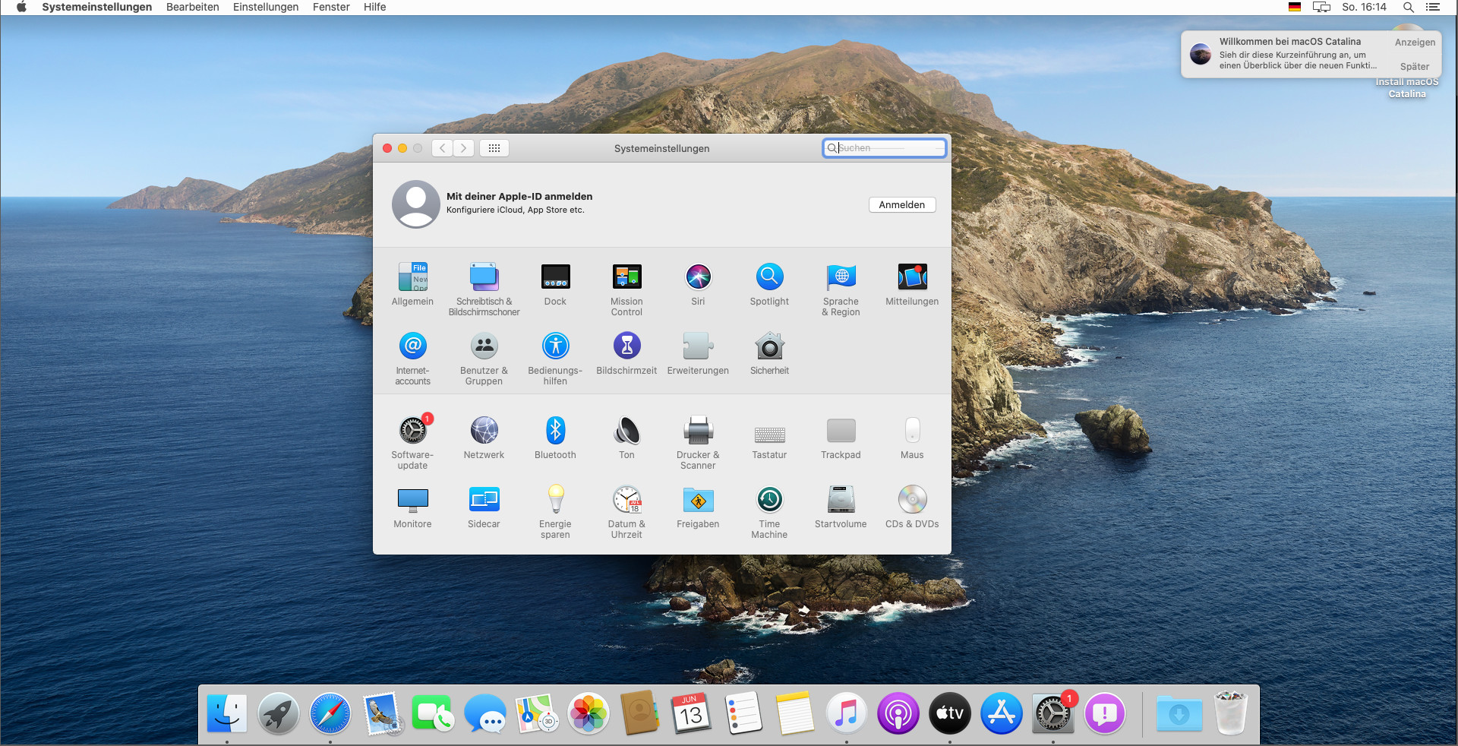
Task: Launch Safari from the Dock
Action: (330, 714)
